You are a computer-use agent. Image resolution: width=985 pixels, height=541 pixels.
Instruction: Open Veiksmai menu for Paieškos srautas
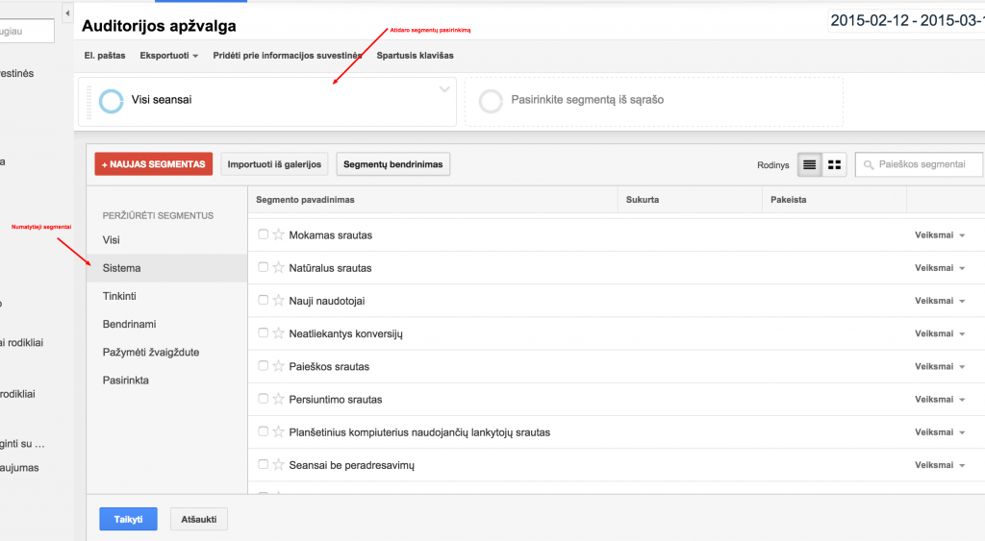939,366
